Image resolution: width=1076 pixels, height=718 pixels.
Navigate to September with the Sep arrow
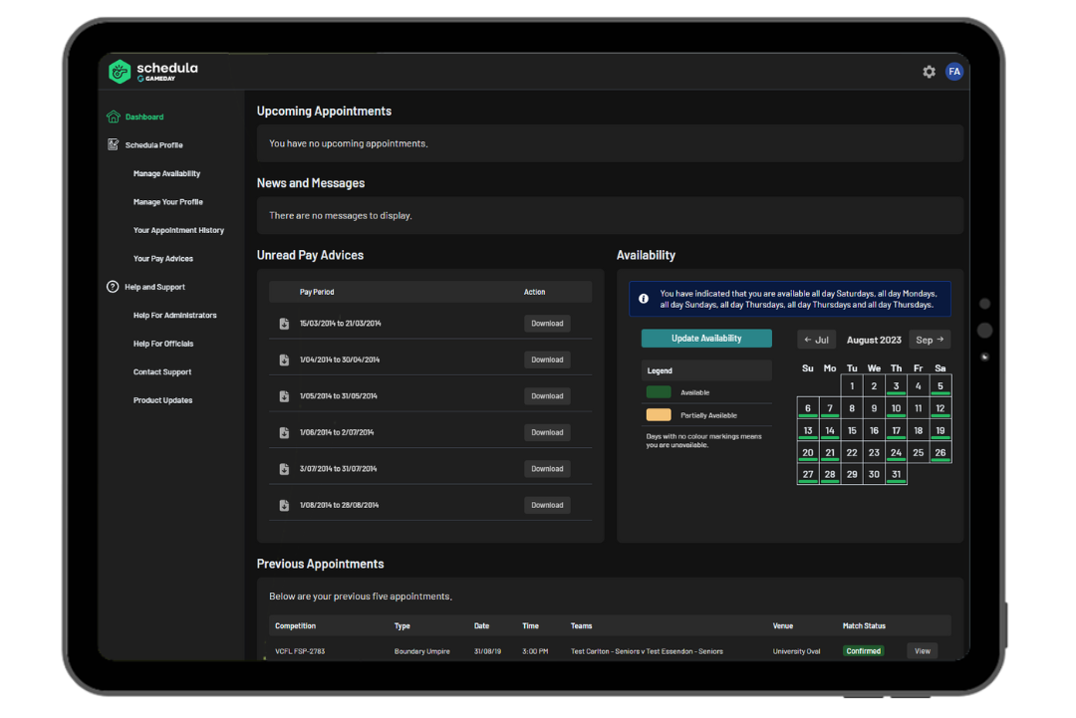[929, 340]
